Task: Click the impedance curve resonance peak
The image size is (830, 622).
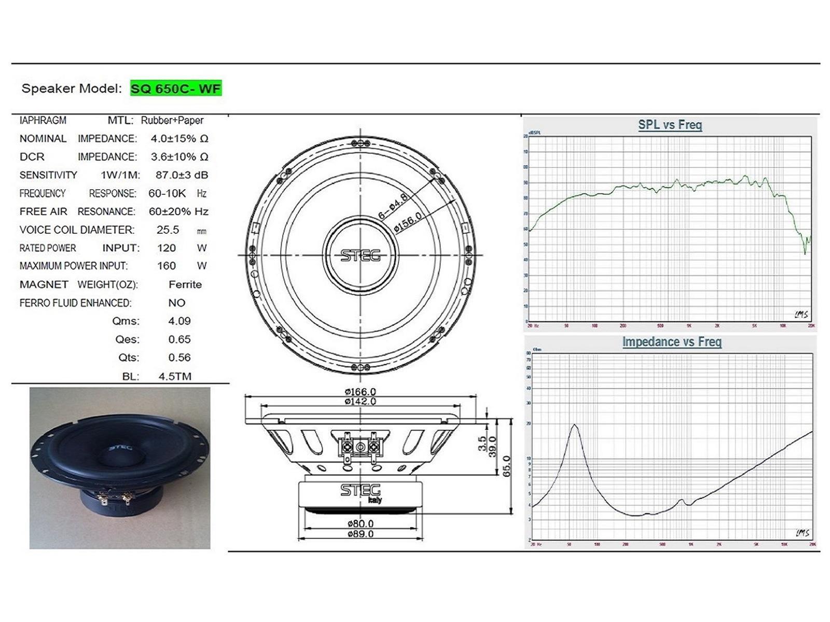Action: tap(574, 426)
